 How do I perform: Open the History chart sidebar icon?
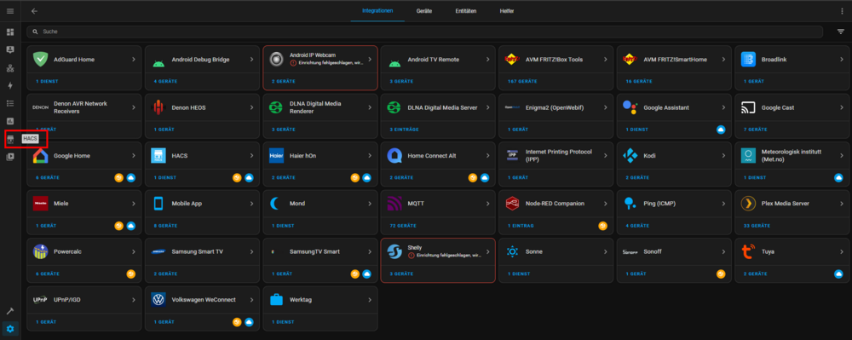[x=9, y=121]
